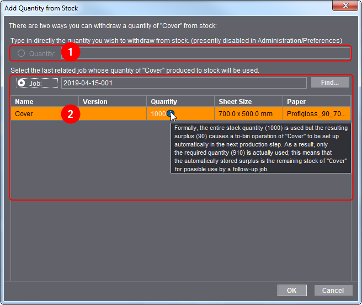Close the Add Quantity from Stock dialog

pyautogui.click(x=345, y=7)
